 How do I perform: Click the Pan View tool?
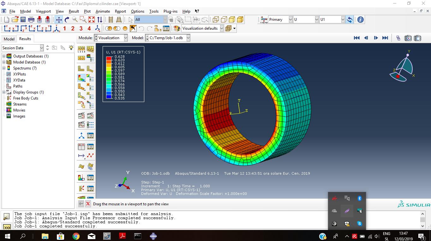59,20
